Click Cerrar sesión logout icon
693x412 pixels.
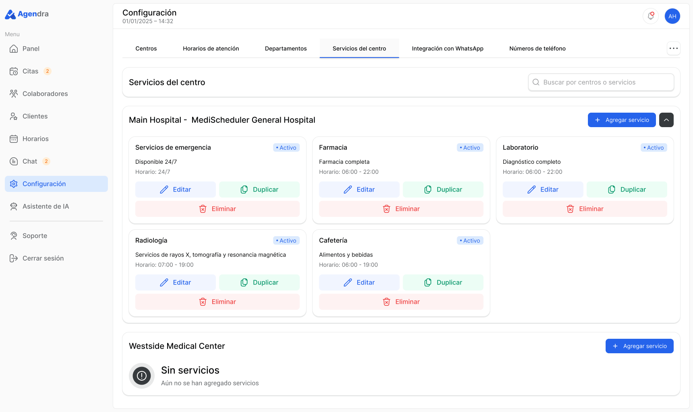click(14, 258)
